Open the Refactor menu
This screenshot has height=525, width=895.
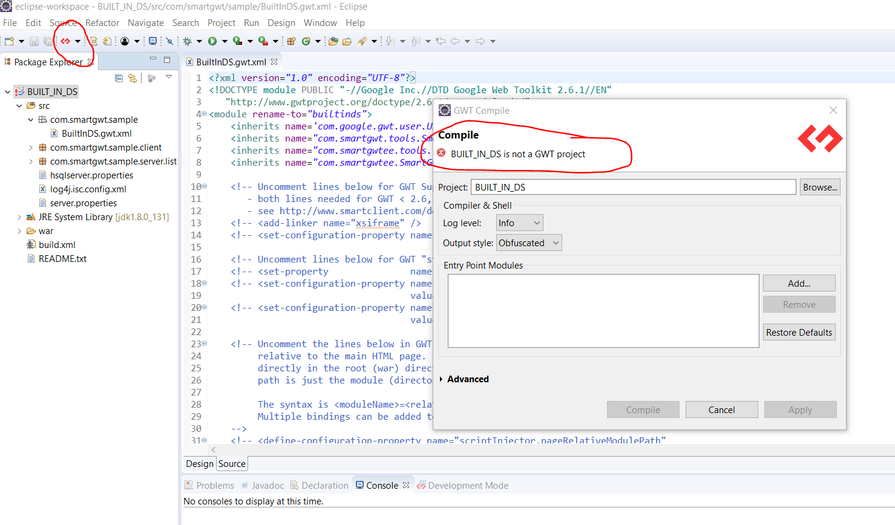(x=102, y=23)
